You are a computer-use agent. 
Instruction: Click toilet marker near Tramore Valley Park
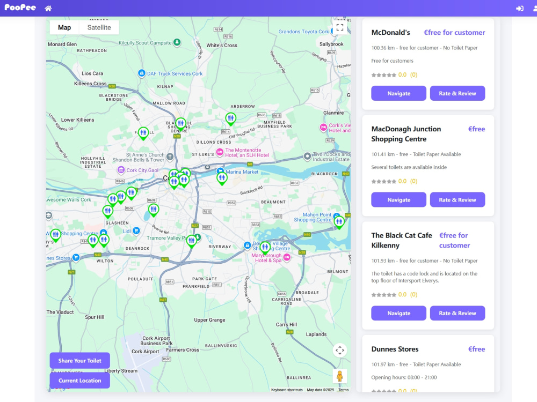(192, 241)
